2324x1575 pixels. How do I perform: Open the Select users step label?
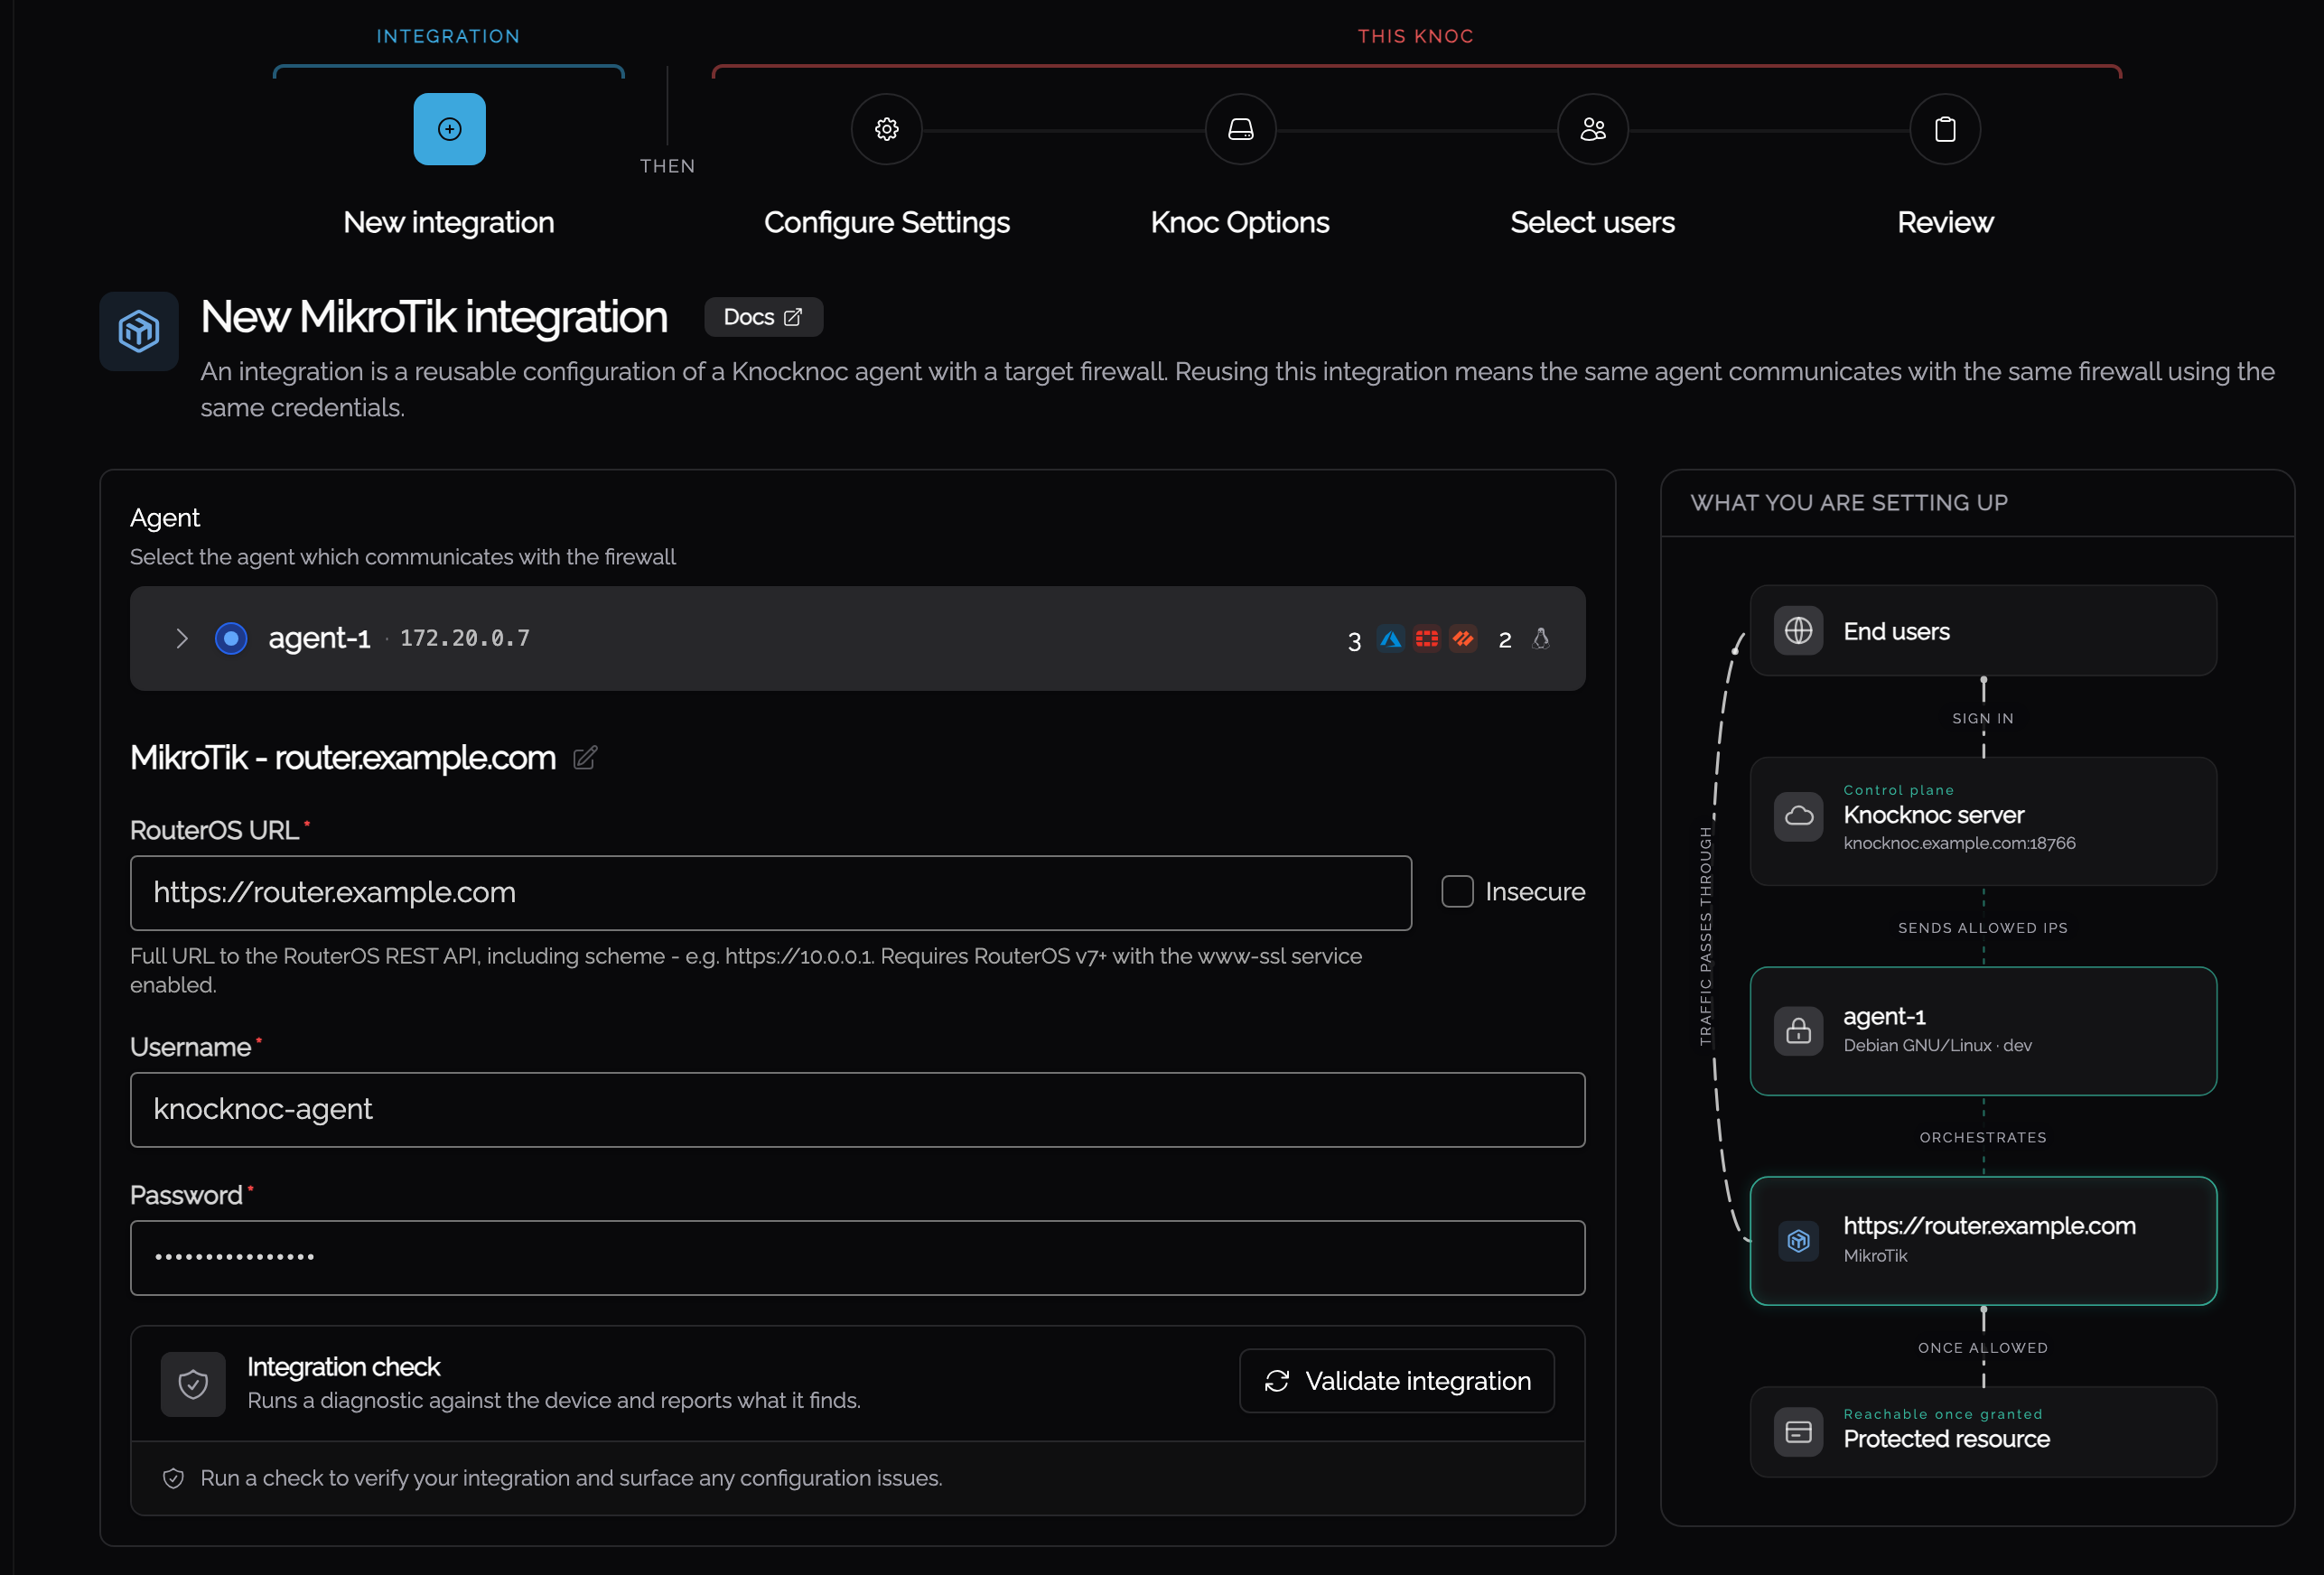tap(1592, 222)
